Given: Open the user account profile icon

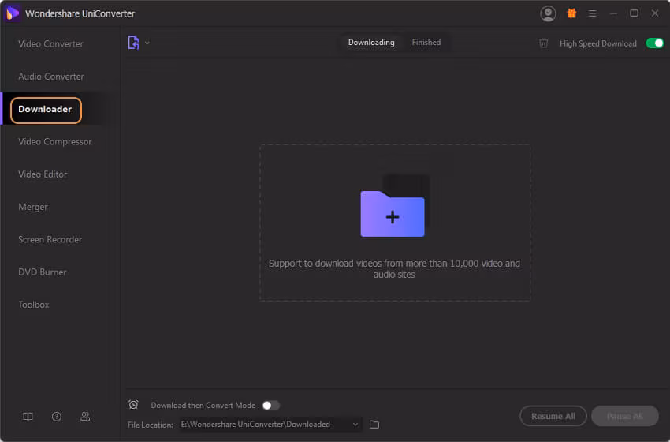Looking at the screenshot, I should click(x=548, y=13).
